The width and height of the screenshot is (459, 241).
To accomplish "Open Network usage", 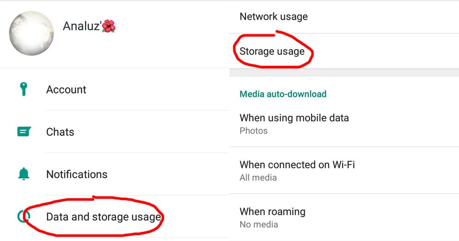I will (x=274, y=16).
